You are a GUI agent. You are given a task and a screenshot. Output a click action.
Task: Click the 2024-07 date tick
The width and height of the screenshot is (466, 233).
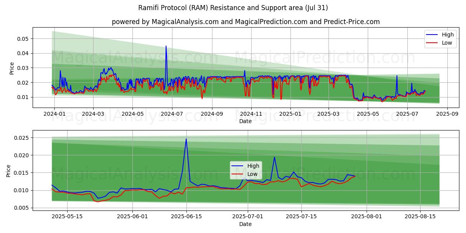point(172,114)
